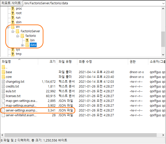Image resolution: width=166 pixels, height=144 pixels.
Task: Select the credits.txt file name
Action: 12,87
